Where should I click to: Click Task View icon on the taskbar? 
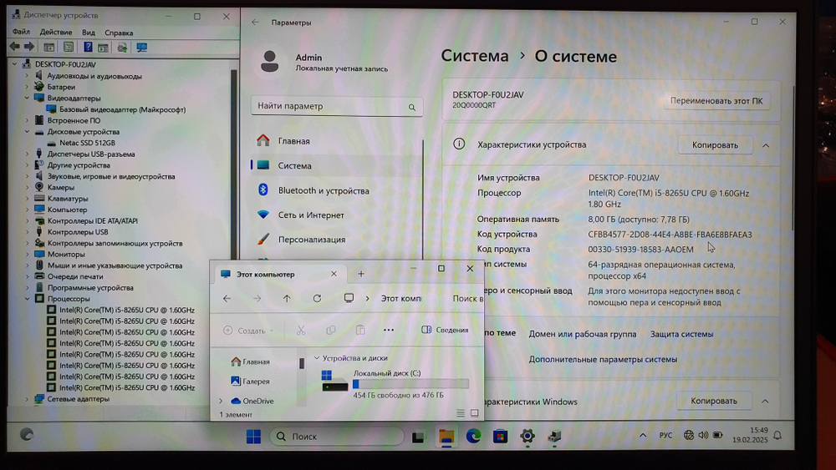pos(418,437)
